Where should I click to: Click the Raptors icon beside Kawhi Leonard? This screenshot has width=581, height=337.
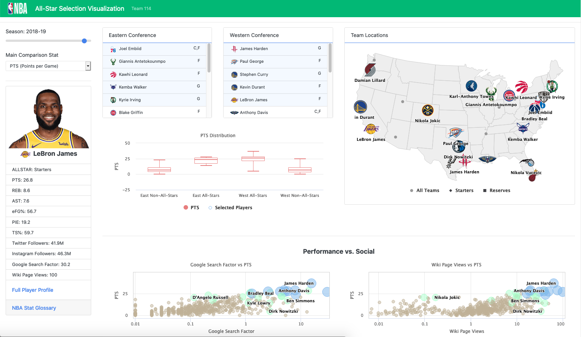click(113, 75)
